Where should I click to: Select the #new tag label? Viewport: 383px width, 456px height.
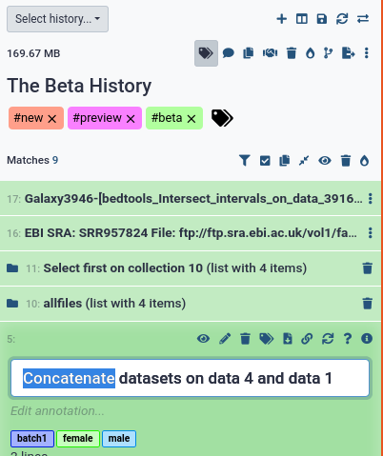pyautogui.click(x=29, y=118)
